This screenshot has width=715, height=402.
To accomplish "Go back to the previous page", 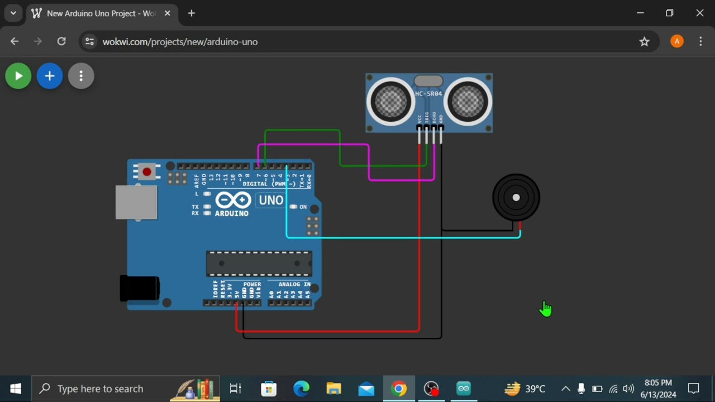I will [15, 41].
